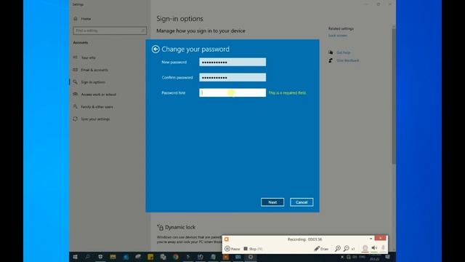Click the back arrow beside Change your password

tap(155, 49)
